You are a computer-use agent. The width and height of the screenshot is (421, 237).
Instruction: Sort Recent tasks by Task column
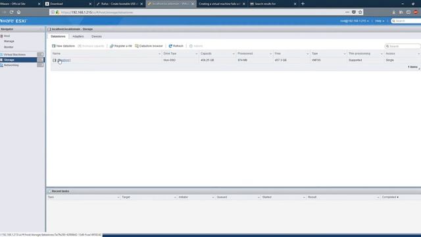[x=51, y=197]
